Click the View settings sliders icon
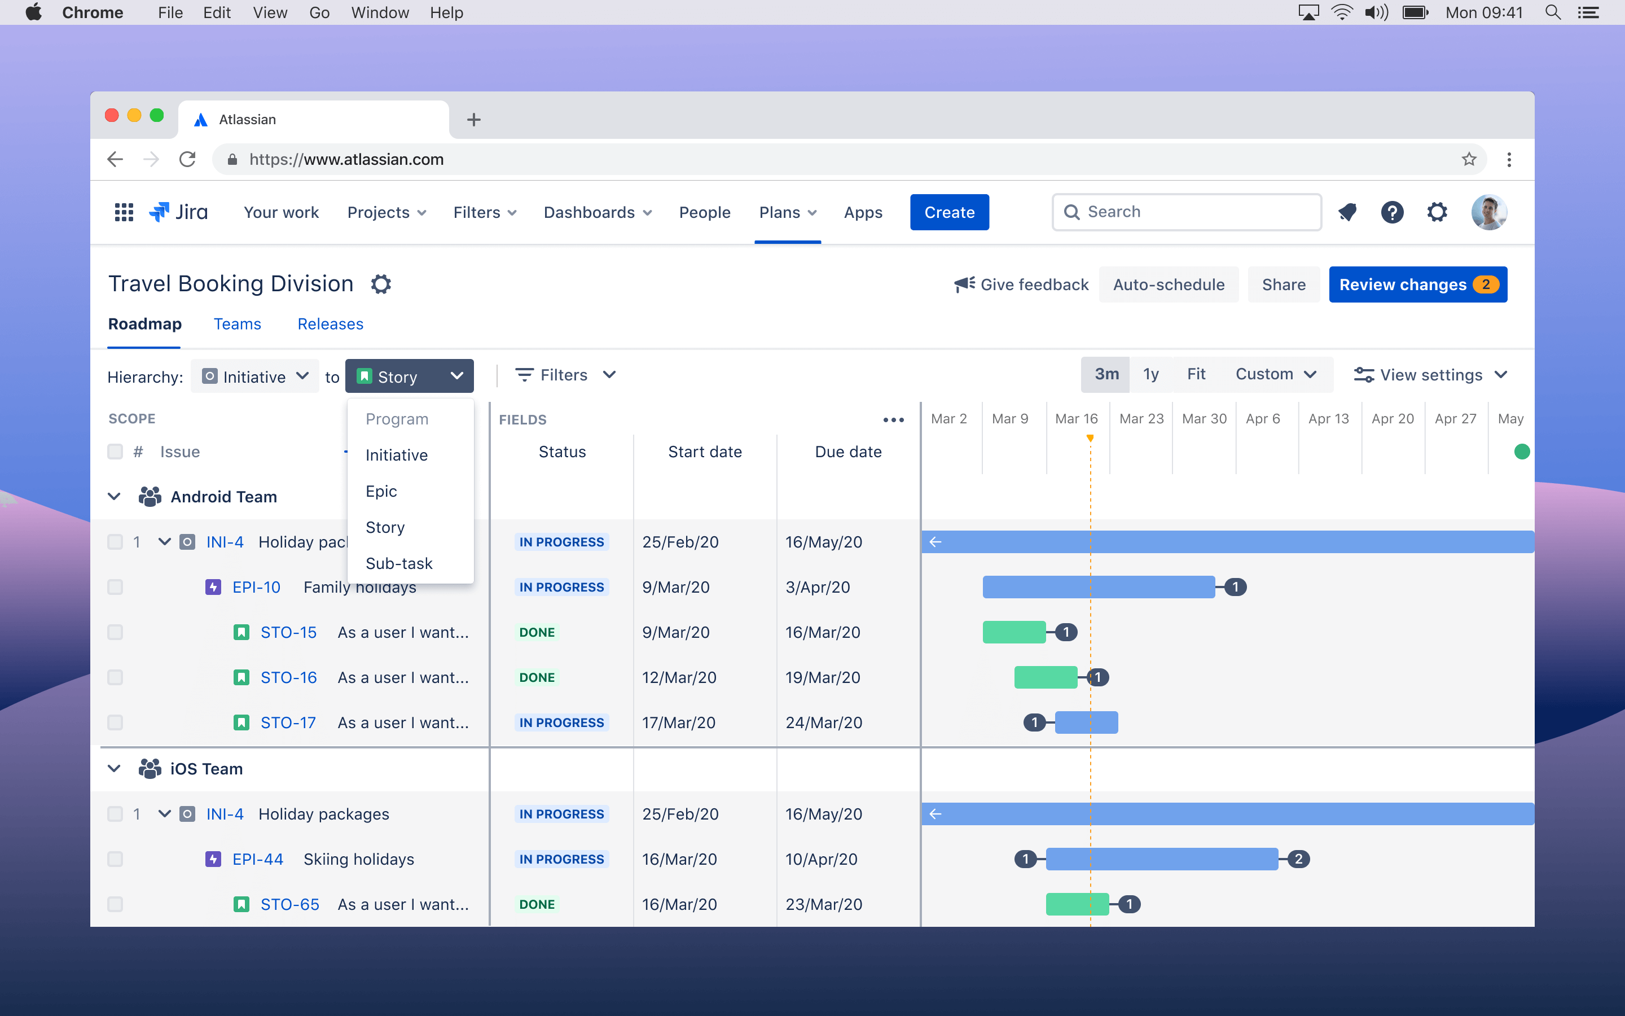The image size is (1625, 1016). point(1364,375)
